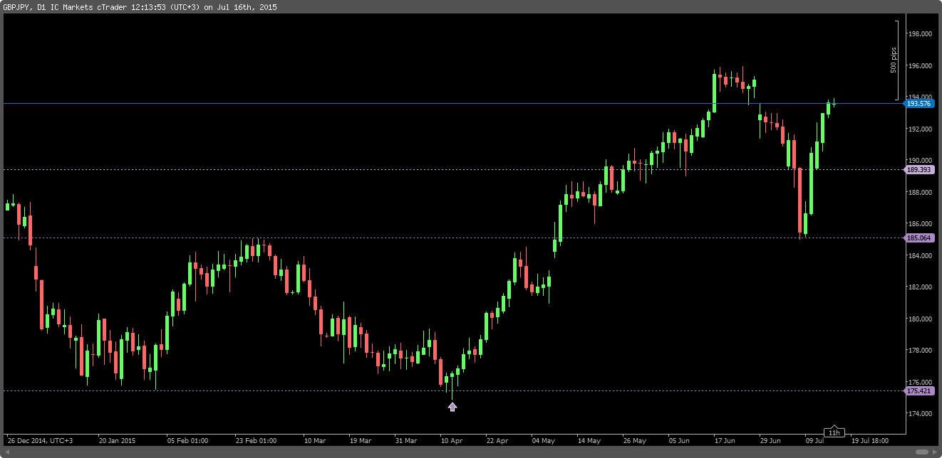
Task: Click the 174.000 price axis label
Action: coord(919,413)
